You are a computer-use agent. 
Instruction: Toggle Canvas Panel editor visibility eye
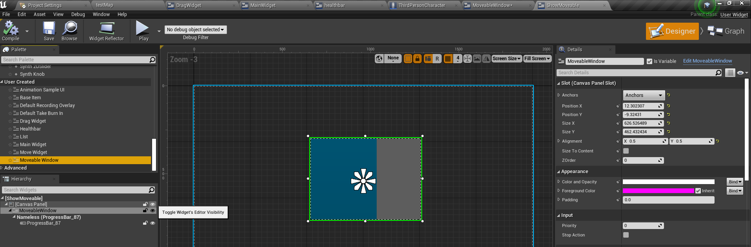click(x=152, y=204)
